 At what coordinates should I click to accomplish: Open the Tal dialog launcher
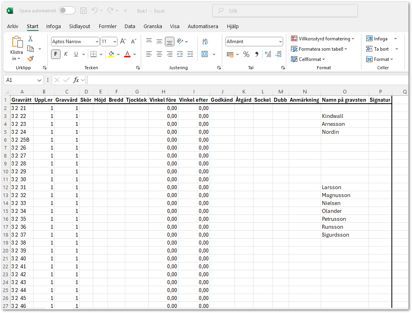click(x=283, y=68)
